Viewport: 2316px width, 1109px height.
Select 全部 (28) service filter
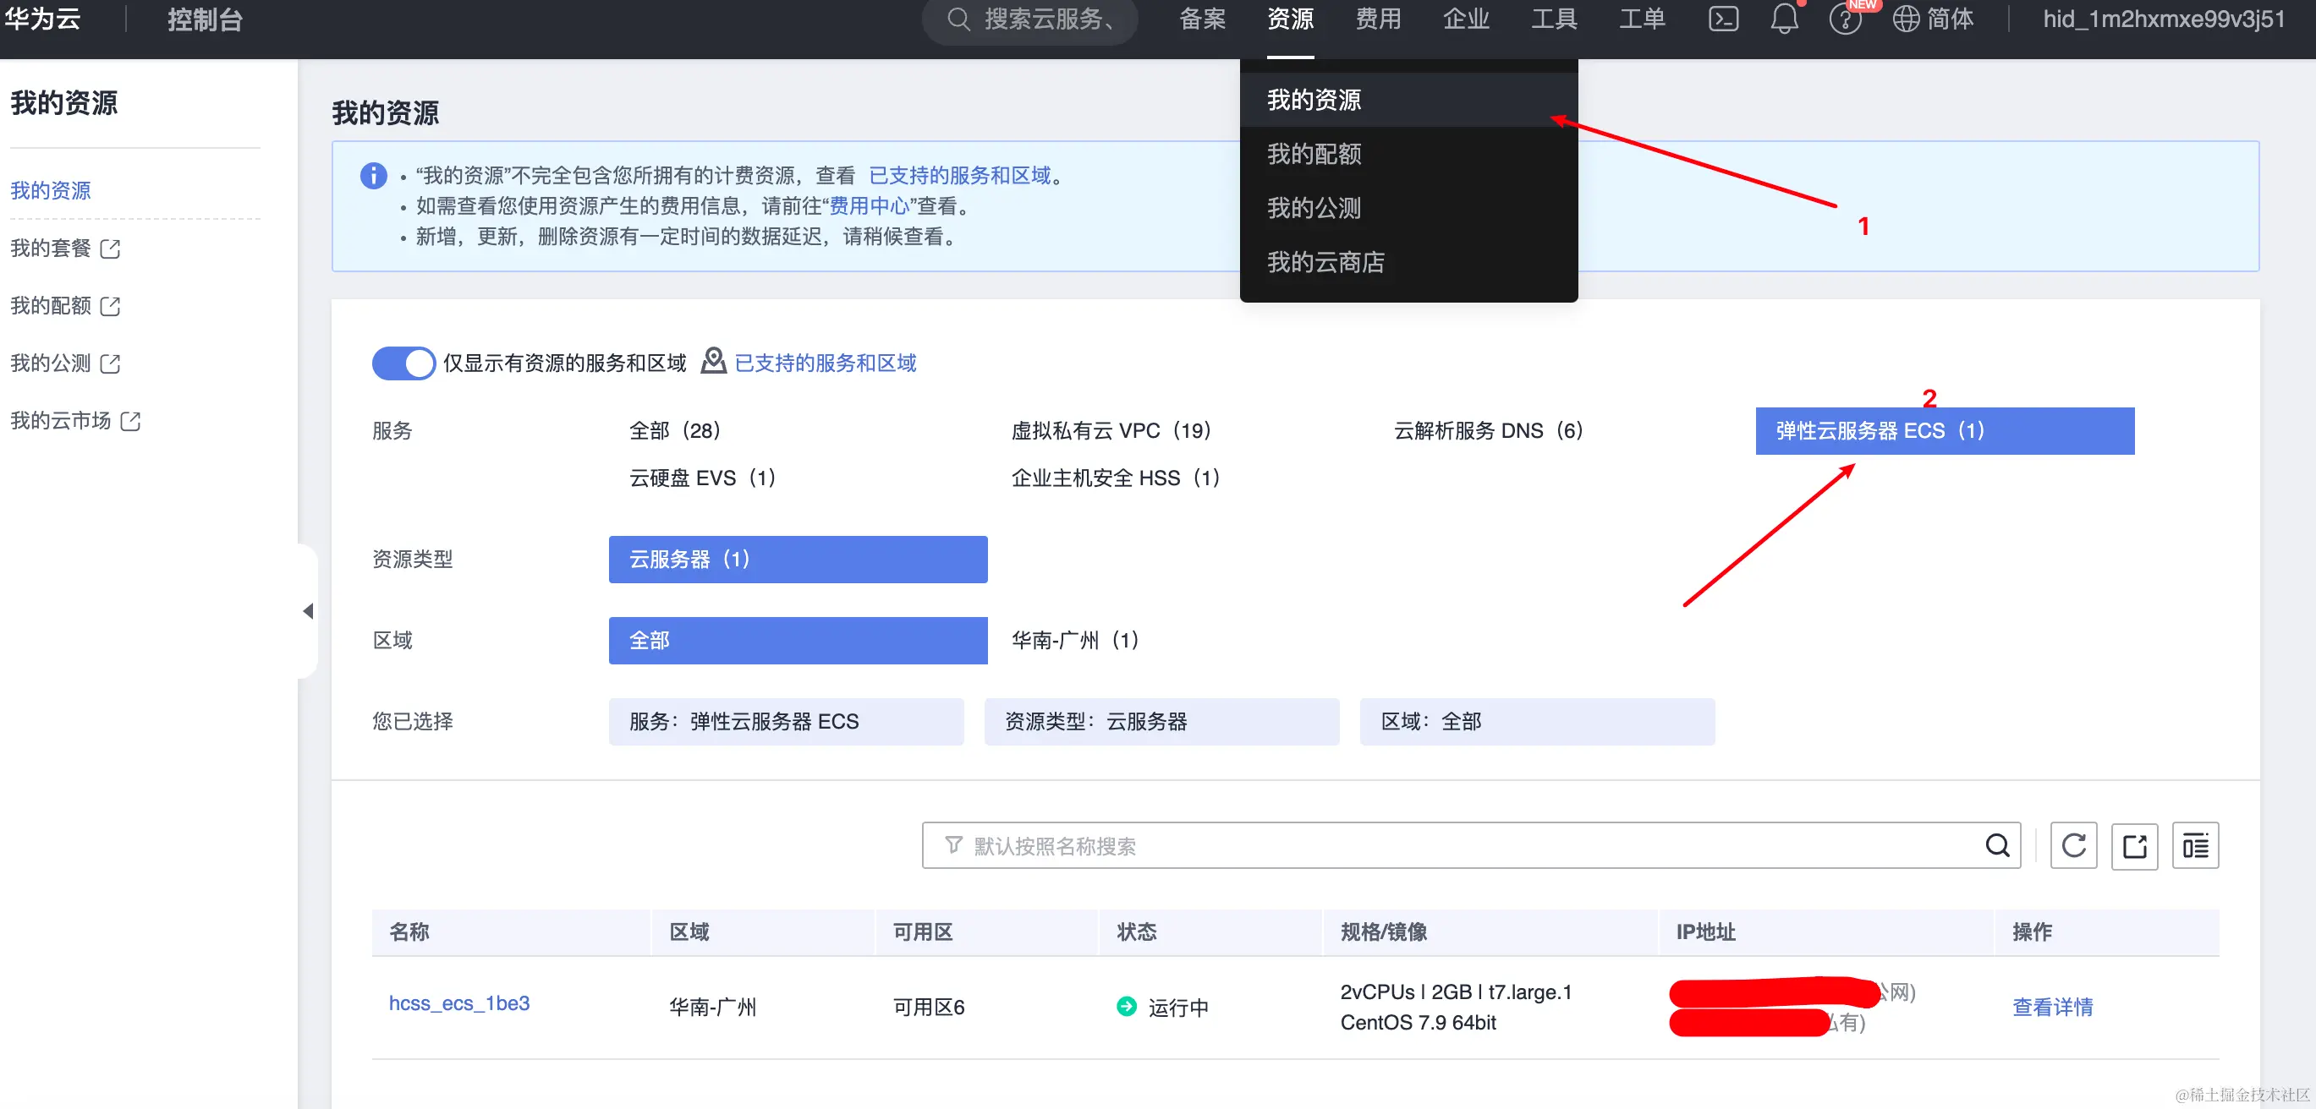(674, 430)
